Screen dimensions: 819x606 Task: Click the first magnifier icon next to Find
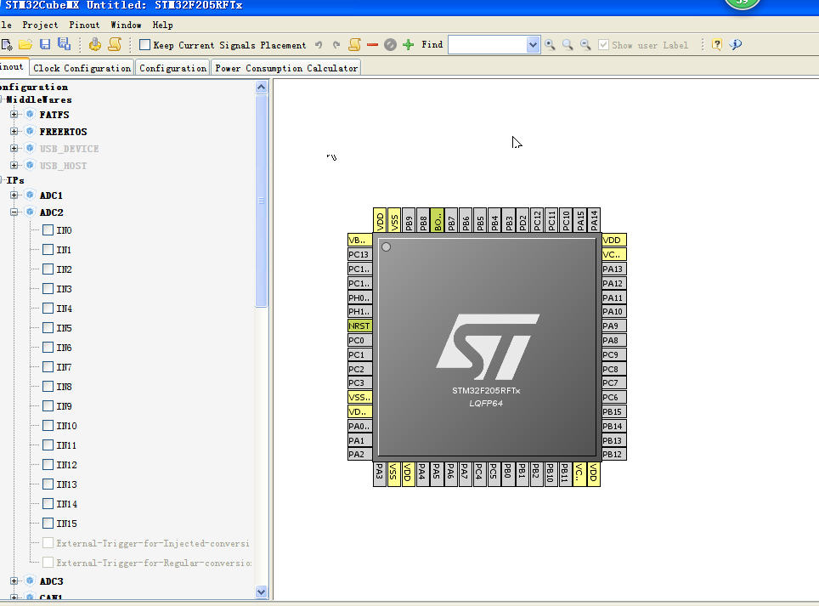[550, 45]
